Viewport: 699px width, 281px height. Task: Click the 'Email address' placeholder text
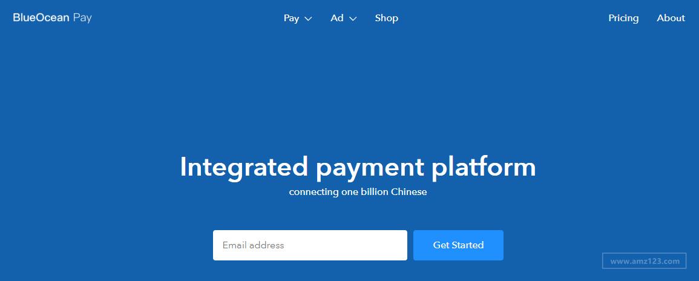(x=253, y=245)
